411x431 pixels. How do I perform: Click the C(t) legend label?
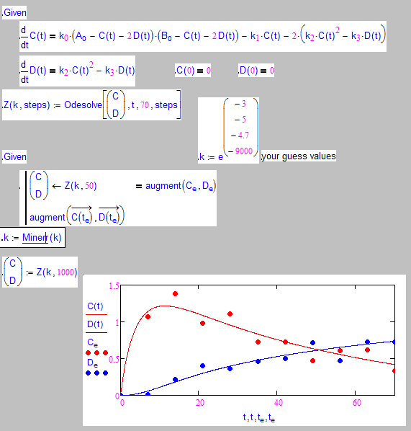pyautogui.click(x=95, y=306)
